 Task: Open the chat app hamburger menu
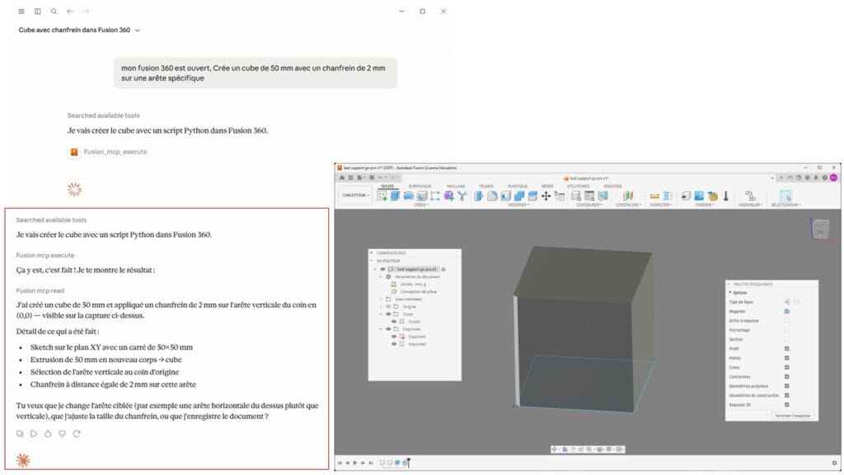pyautogui.click(x=21, y=12)
